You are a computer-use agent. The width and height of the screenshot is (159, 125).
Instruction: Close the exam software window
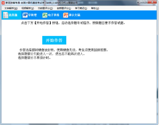tap(152, 2)
